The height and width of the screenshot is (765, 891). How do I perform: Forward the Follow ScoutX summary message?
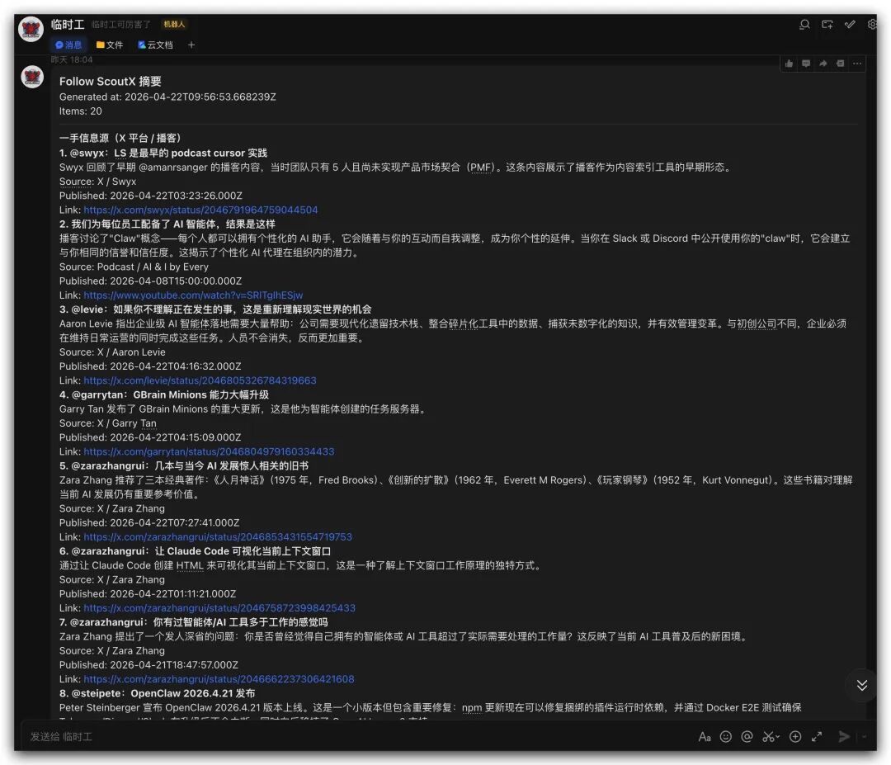click(823, 63)
